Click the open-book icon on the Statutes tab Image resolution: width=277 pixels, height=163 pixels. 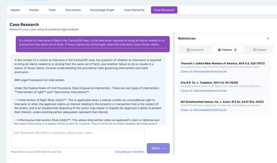(x=255, y=50)
